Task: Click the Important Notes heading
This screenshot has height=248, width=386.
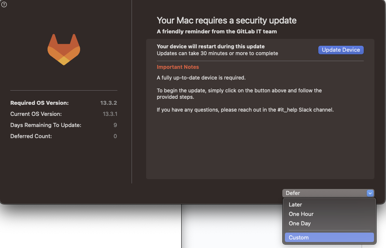Action: [178, 67]
